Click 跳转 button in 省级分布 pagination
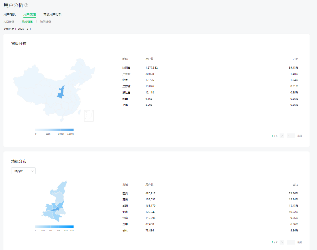The width and height of the screenshot is (317, 250). [x=300, y=136]
